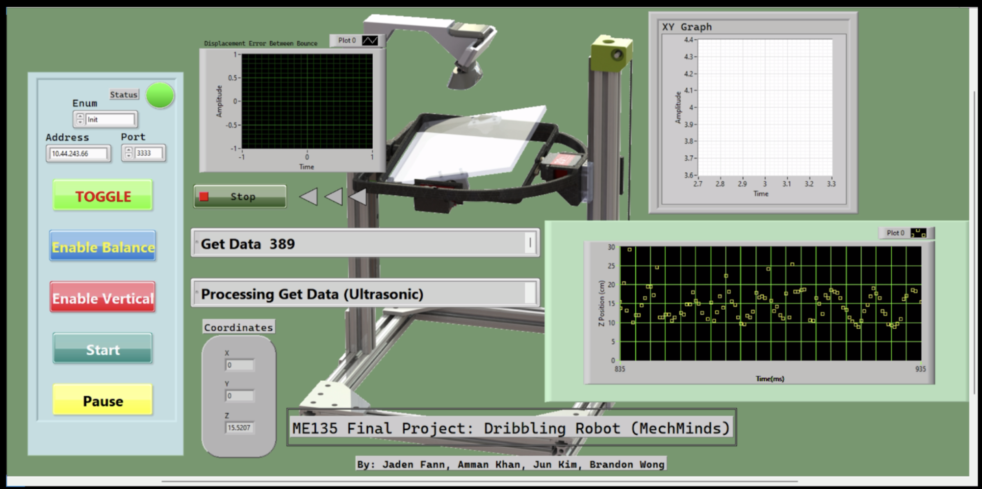Click the green TOGGLE button
This screenshot has width=982, height=489.
(103, 196)
